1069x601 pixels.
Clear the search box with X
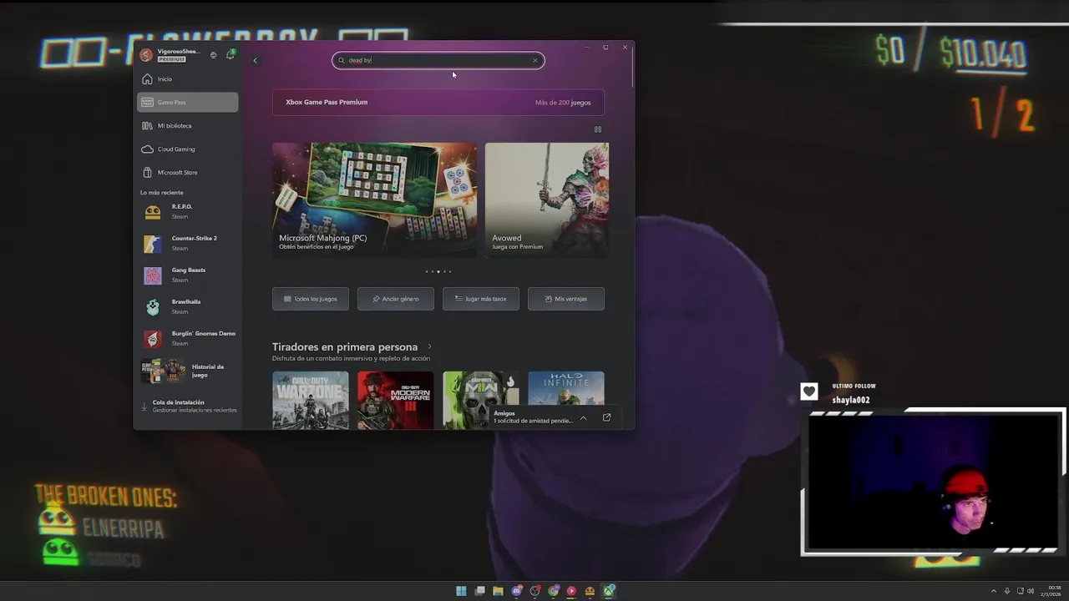click(535, 60)
